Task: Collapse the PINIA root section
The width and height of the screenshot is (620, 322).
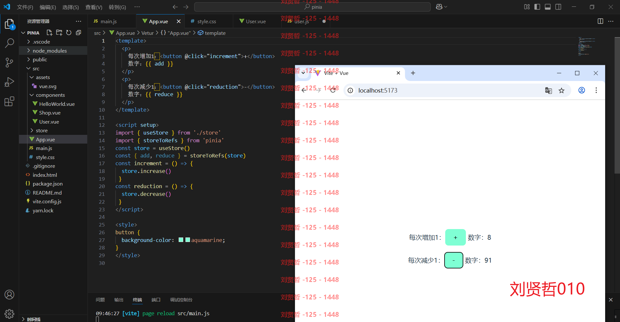Action: (x=30, y=33)
